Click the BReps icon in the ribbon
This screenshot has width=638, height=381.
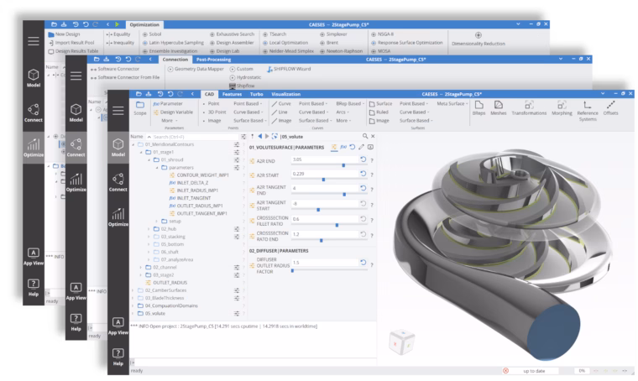478,107
